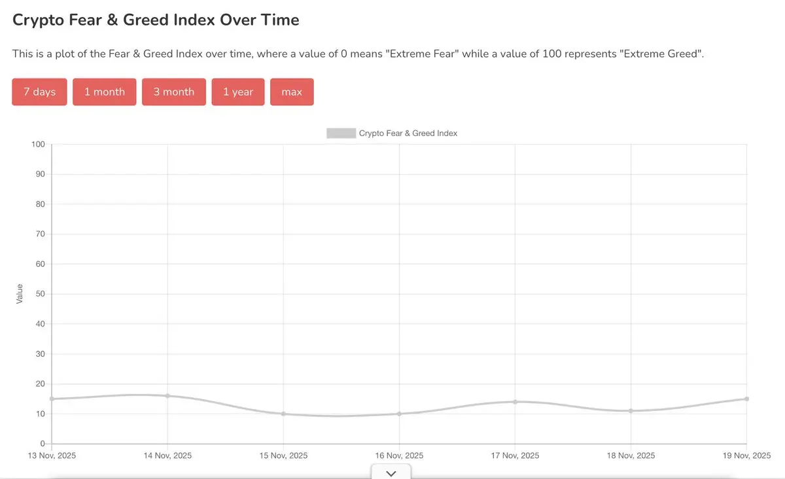This screenshot has height=479, width=785.
Task: Toggle dataset via the legend label text
Action: click(408, 133)
